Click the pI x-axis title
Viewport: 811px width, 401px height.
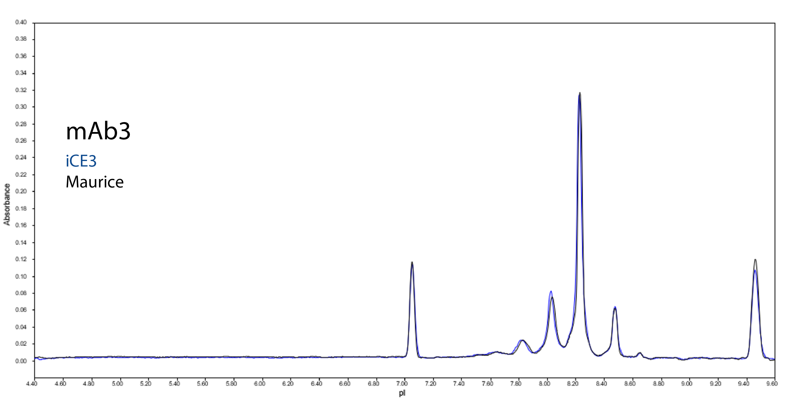click(x=402, y=393)
